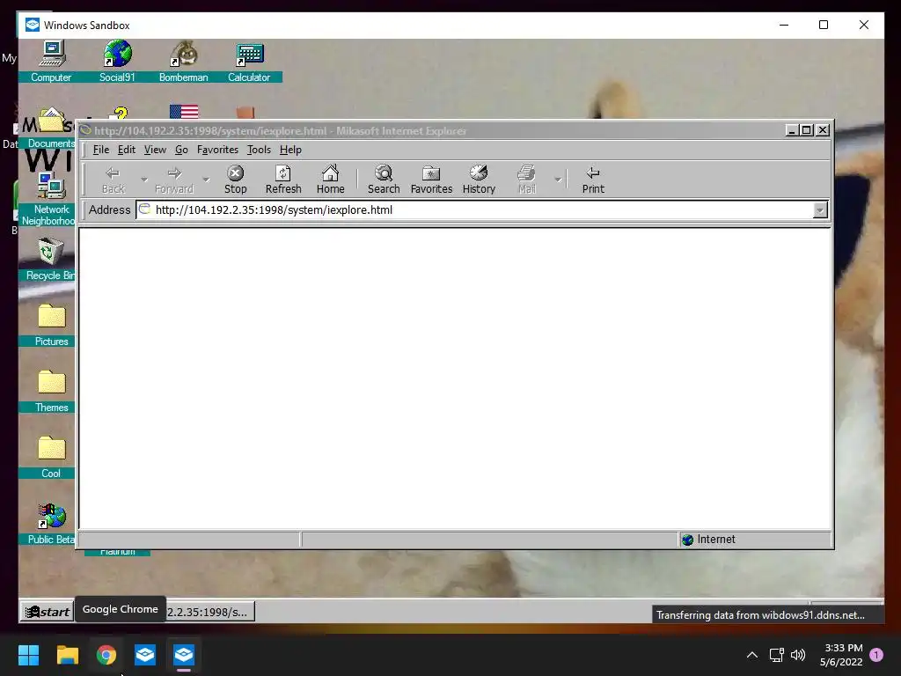Click the Back toolbar button
The height and width of the screenshot is (676, 901).
pyautogui.click(x=114, y=180)
